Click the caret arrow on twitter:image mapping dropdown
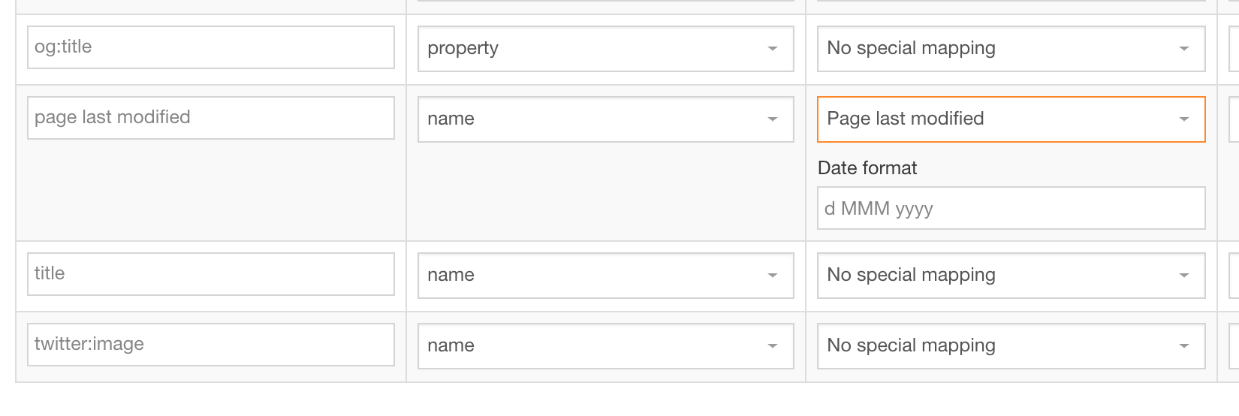The width and height of the screenshot is (1239, 416). click(x=1184, y=346)
